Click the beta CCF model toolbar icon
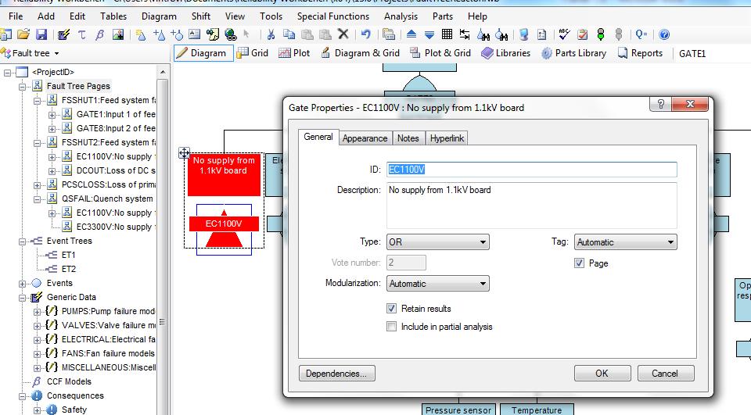 click(x=99, y=34)
